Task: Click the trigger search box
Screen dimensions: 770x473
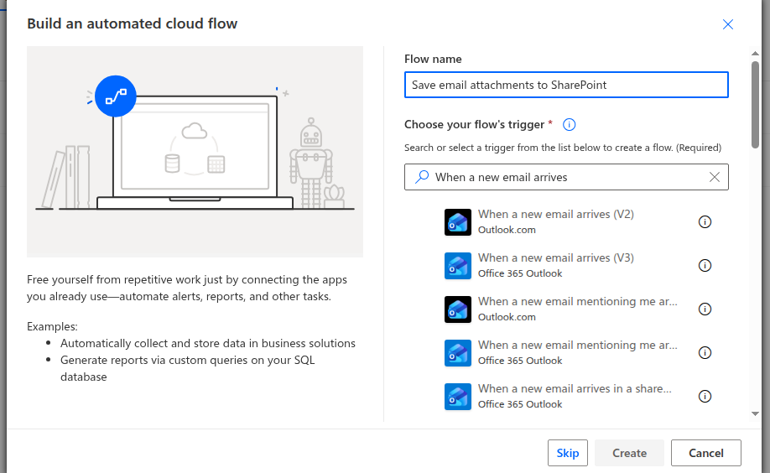Action: [566, 177]
